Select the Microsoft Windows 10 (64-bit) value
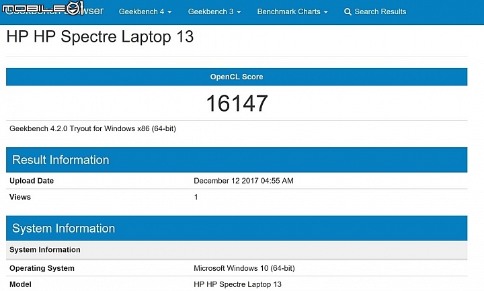 click(244, 268)
